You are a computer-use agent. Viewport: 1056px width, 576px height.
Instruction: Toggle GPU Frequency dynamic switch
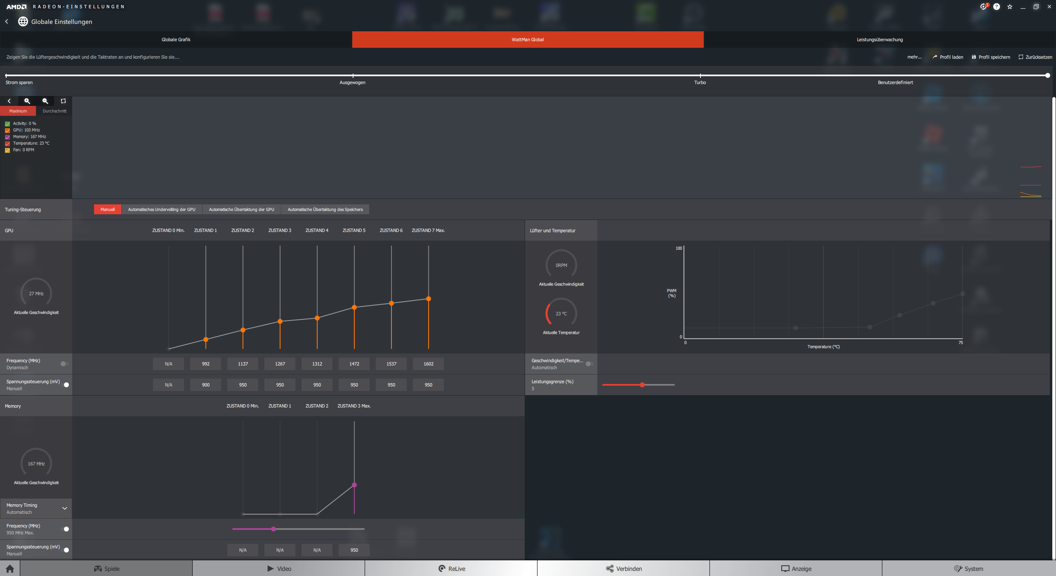[64, 364]
